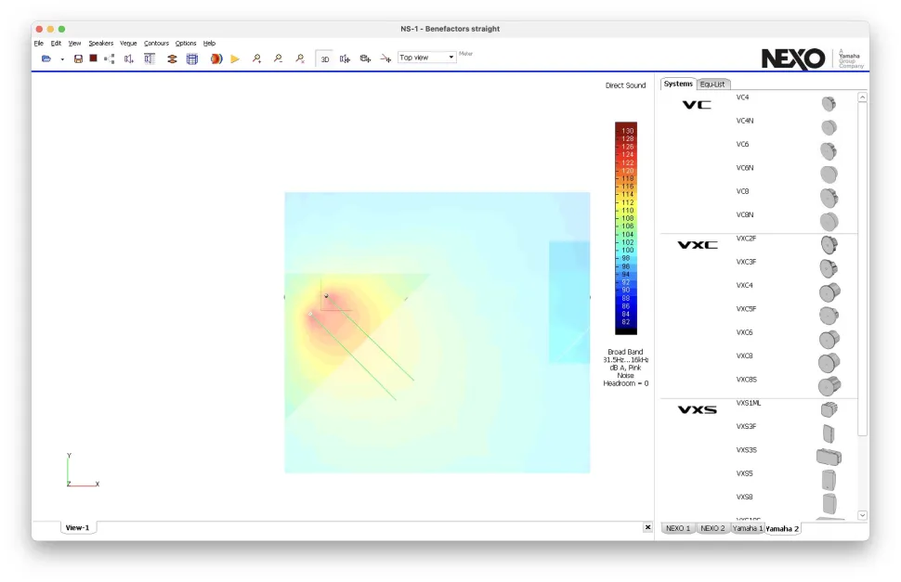Switch to the NEXO 1 tab
The width and height of the screenshot is (901, 582).
pyautogui.click(x=678, y=528)
